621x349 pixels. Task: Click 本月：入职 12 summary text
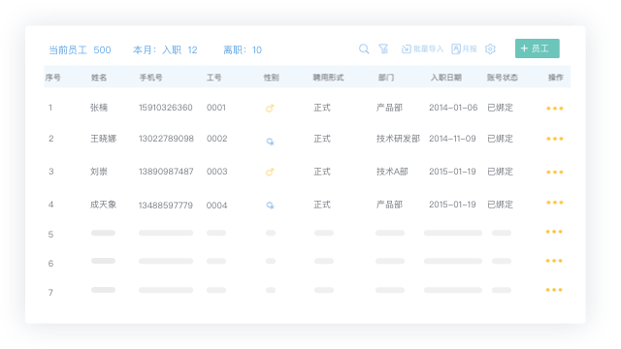pos(165,49)
